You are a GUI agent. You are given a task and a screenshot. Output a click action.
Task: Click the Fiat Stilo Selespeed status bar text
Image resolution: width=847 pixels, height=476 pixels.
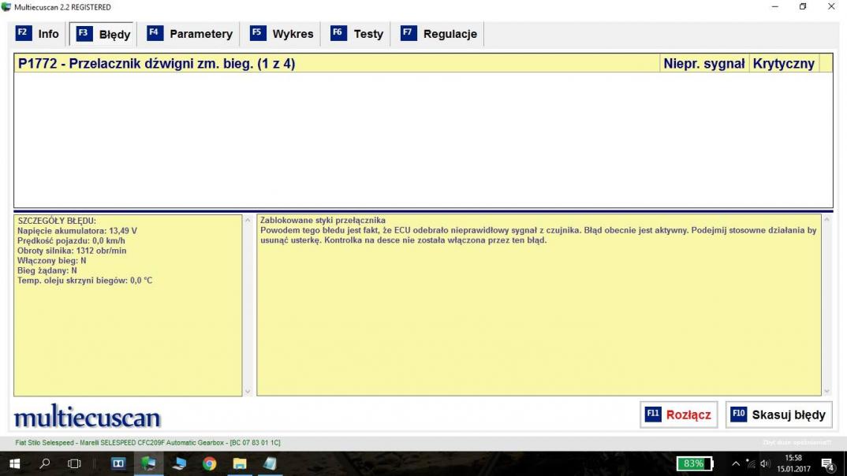[x=147, y=443]
